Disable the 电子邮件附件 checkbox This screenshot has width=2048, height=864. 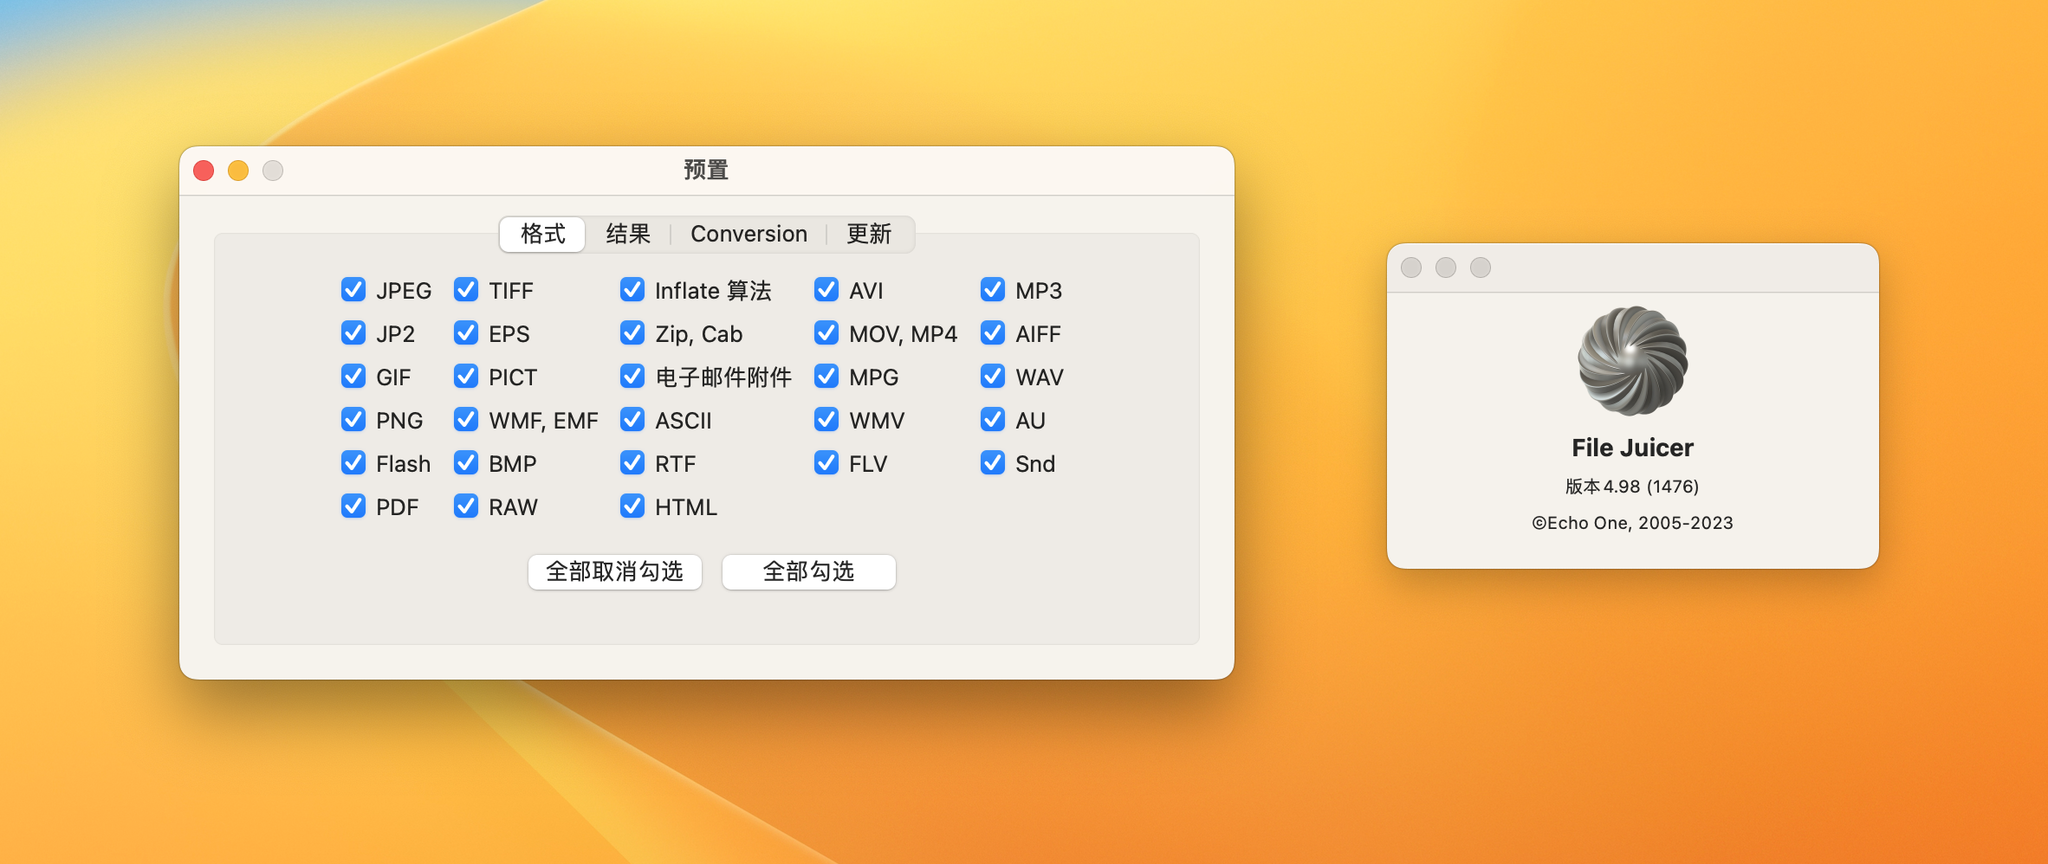[x=632, y=377]
